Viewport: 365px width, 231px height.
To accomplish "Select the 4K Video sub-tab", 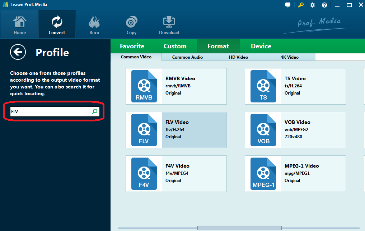I will 289,57.
